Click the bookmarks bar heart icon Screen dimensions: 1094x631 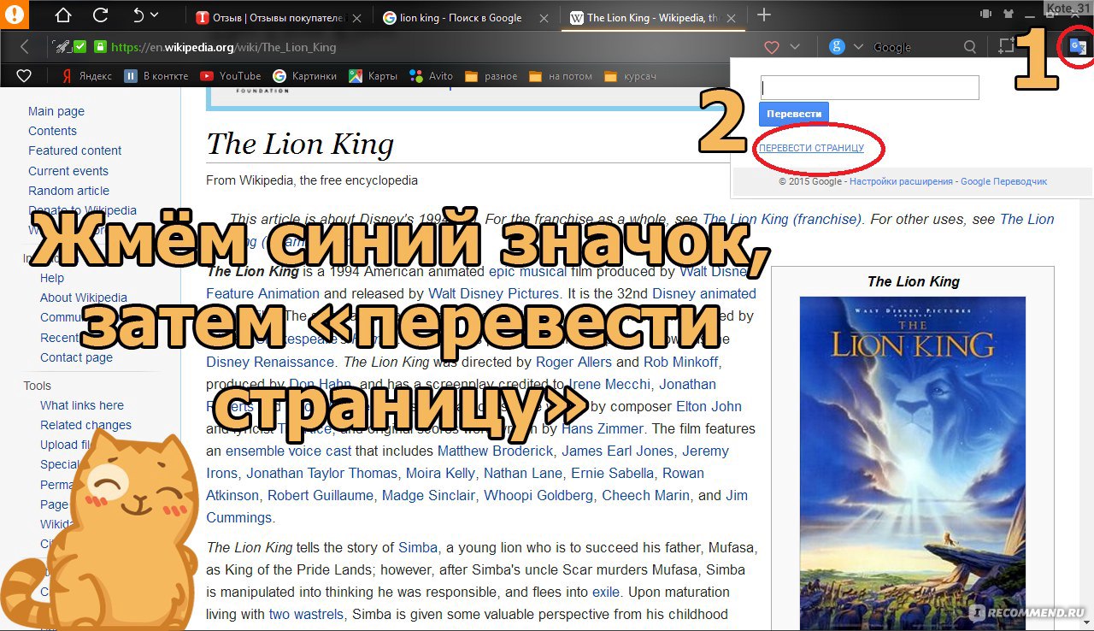(24, 76)
